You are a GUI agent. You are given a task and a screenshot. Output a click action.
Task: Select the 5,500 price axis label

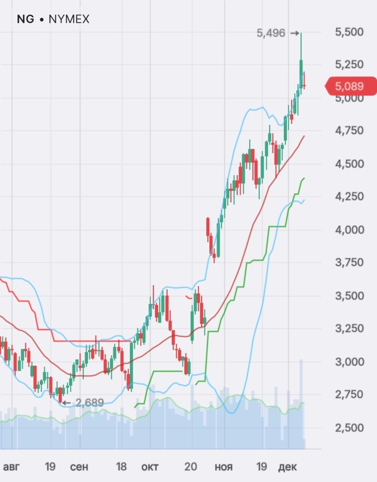coord(349,32)
